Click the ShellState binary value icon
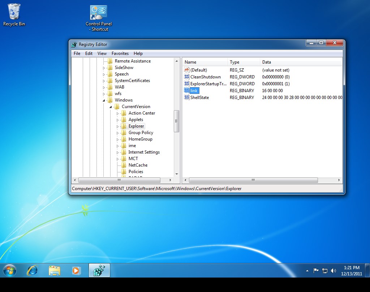 (187, 97)
